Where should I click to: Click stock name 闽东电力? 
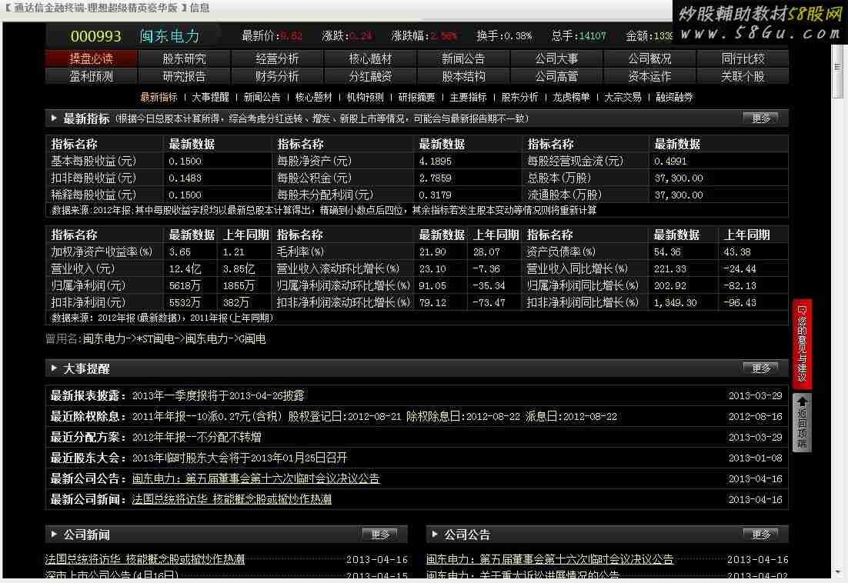[169, 36]
